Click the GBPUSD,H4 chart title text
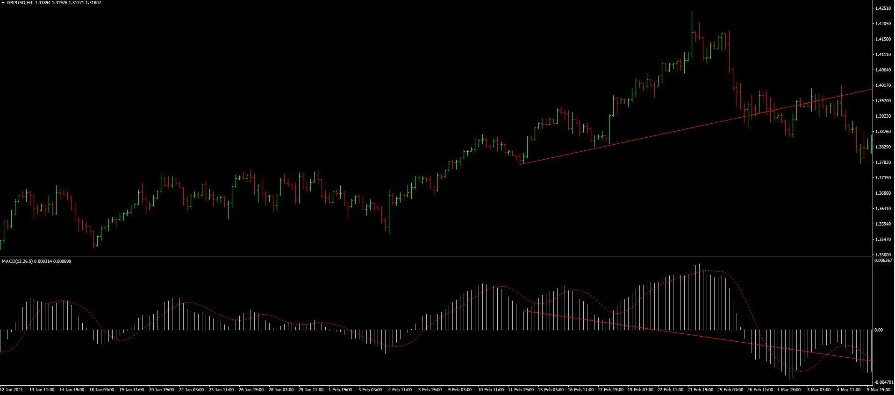The image size is (895, 395). 20,3
